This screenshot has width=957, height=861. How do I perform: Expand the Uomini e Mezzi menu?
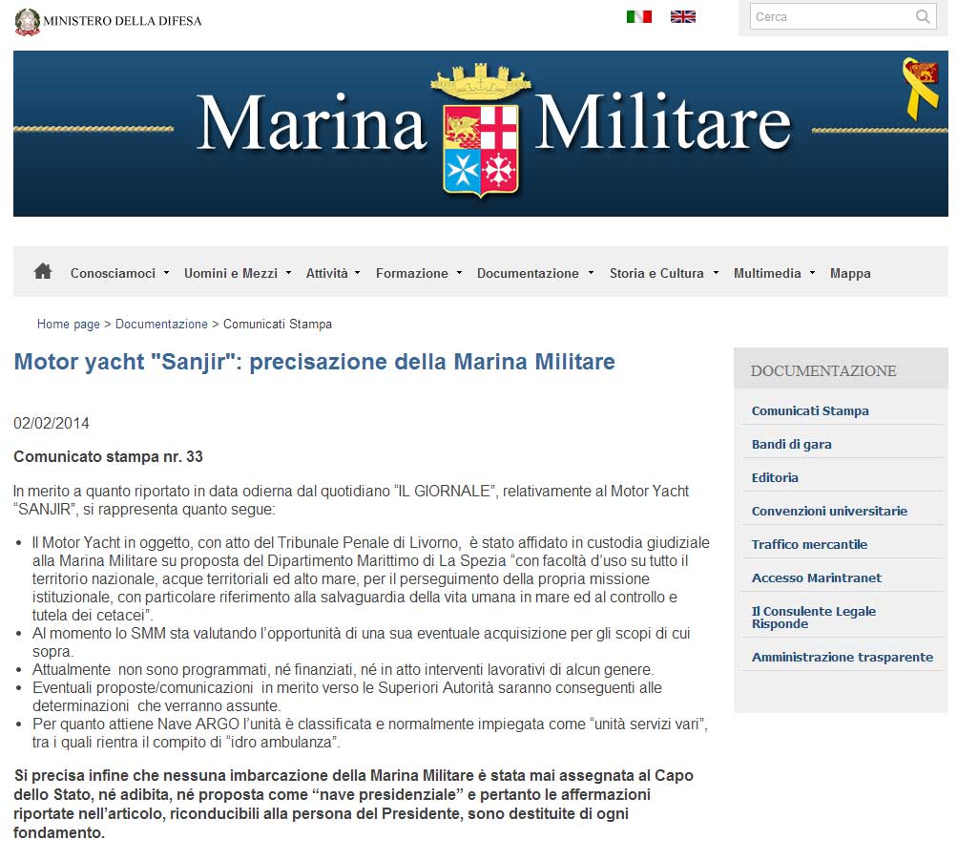click(237, 273)
